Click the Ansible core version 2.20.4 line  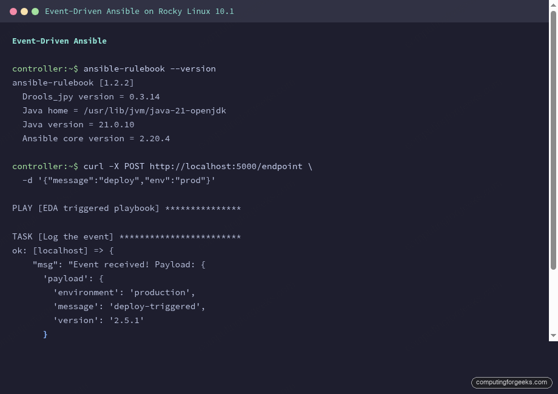pos(96,138)
